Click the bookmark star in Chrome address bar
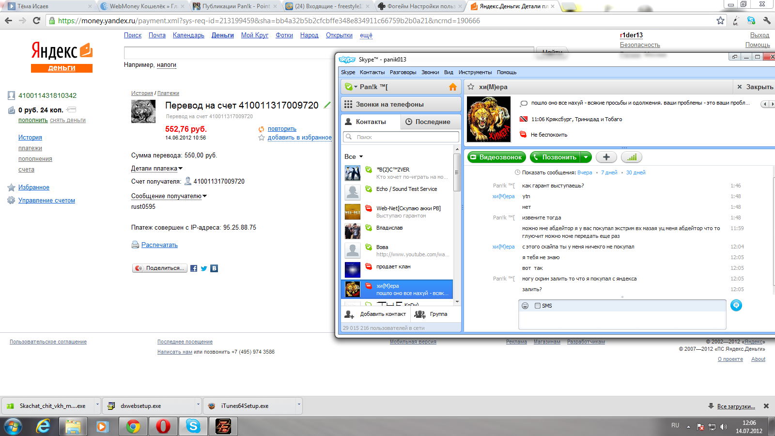The width and height of the screenshot is (775, 436). [720, 20]
